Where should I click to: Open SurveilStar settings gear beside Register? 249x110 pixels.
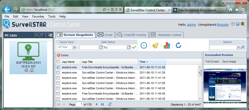(233, 24)
